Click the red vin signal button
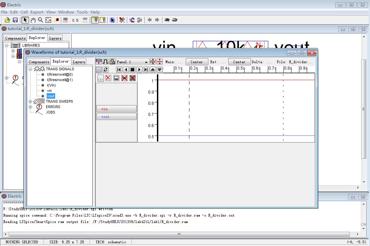Image resolution: width=370 pixels, height=246 pixels. pos(116,109)
